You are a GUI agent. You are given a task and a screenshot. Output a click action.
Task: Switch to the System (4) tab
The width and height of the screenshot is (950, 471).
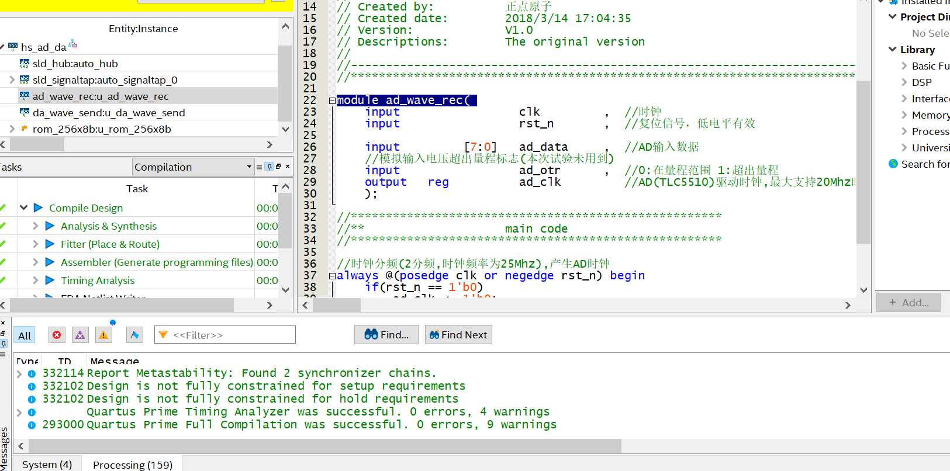click(47, 464)
